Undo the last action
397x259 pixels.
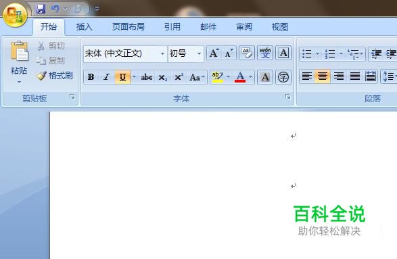[x=55, y=9]
